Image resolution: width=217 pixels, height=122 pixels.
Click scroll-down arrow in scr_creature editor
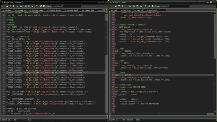click(106, 114)
